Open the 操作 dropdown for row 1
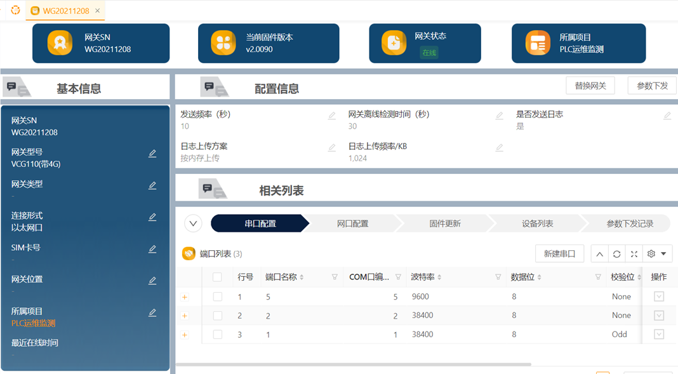 tap(659, 297)
